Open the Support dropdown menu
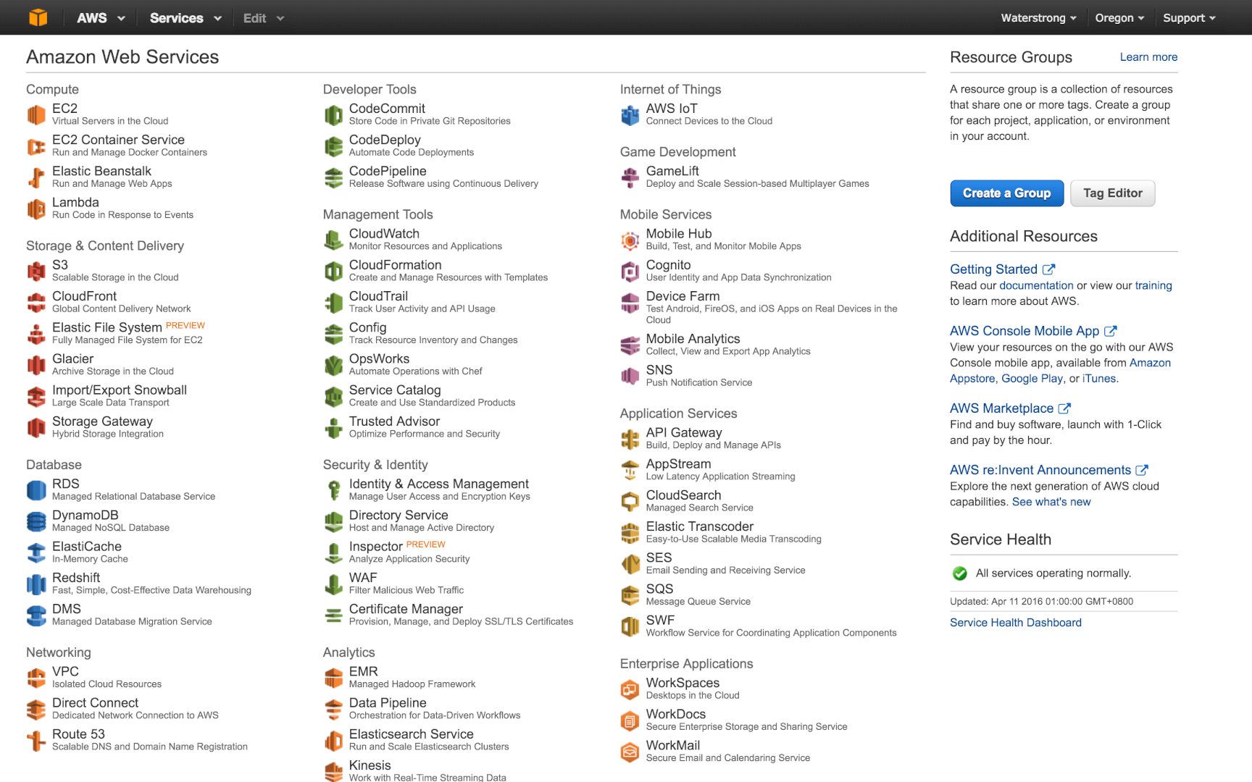This screenshot has width=1252, height=782. (x=1189, y=18)
